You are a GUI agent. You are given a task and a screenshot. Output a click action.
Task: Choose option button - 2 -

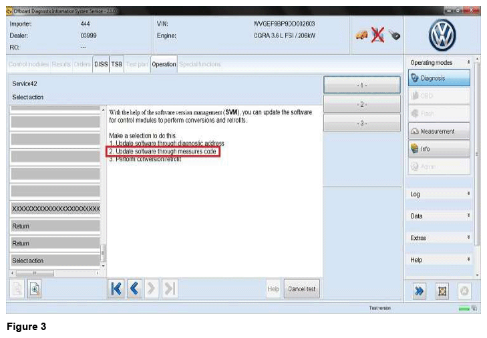(x=362, y=104)
